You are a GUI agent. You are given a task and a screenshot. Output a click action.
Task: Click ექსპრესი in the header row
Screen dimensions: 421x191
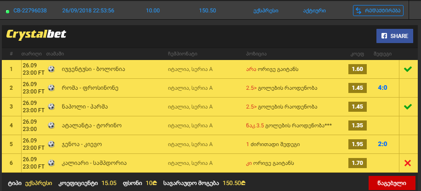click(266, 11)
